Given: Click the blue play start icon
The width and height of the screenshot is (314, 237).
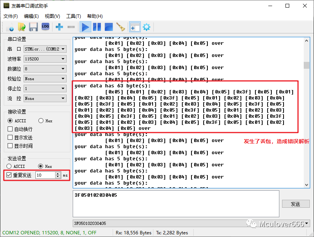Looking at the screenshot, I should click(85, 27).
